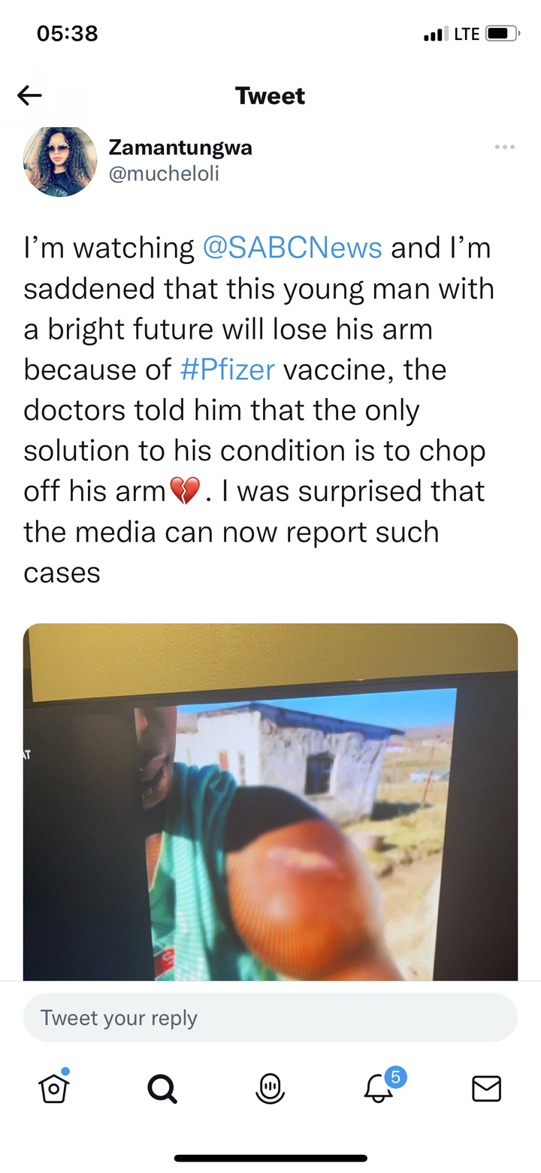Tap the home indicator bar at bottom

tap(270, 1158)
